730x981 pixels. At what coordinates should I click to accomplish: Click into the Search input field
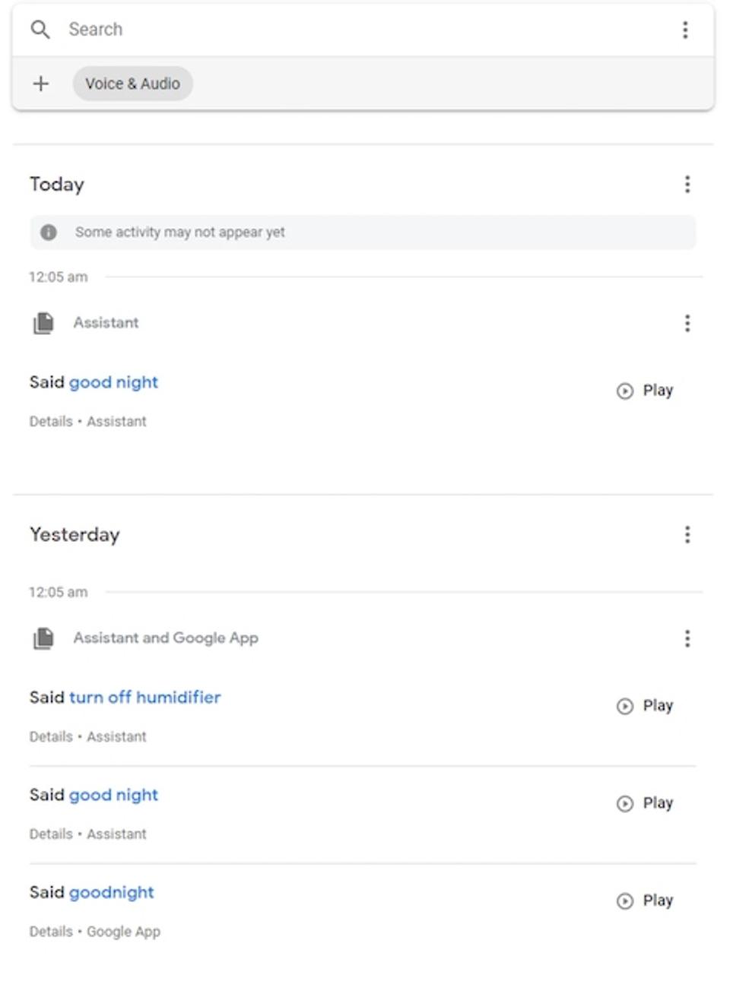click(365, 30)
